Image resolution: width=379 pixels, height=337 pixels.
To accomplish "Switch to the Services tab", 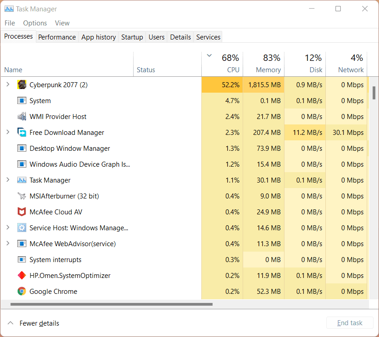I will click(x=208, y=37).
